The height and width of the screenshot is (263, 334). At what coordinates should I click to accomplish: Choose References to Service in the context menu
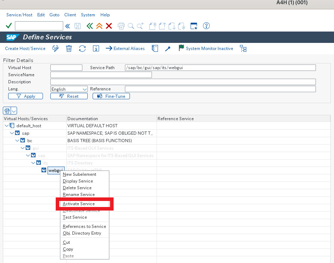[84, 226]
